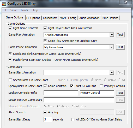Close the Configure LEDBlinky window
This screenshot has height=128, width=133.
[x=126, y=2]
